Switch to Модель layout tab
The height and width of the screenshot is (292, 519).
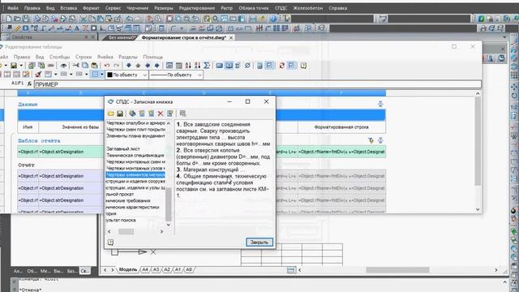click(128, 270)
